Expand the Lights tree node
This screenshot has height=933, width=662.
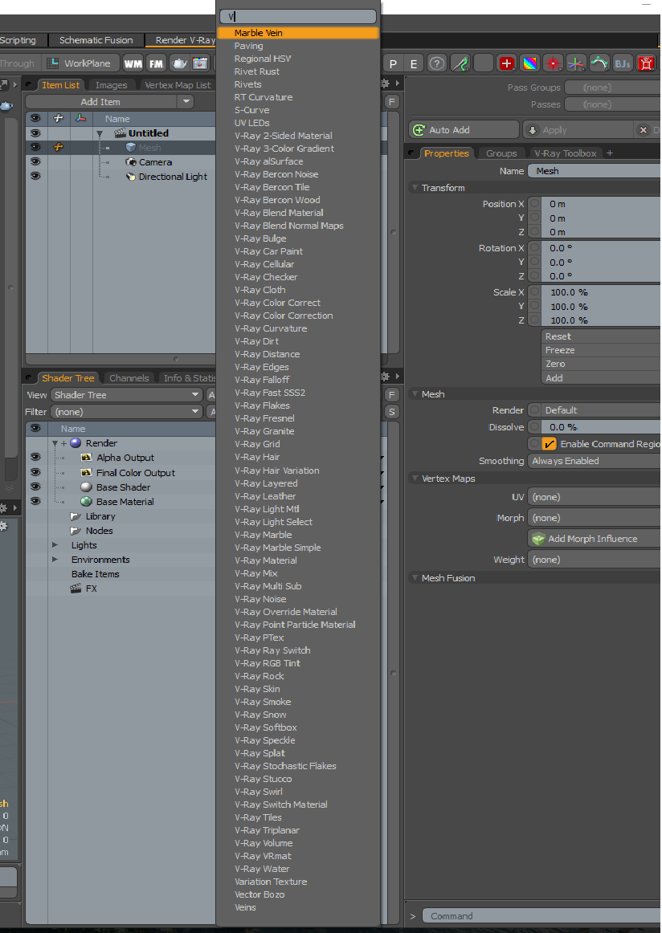coord(55,545)
